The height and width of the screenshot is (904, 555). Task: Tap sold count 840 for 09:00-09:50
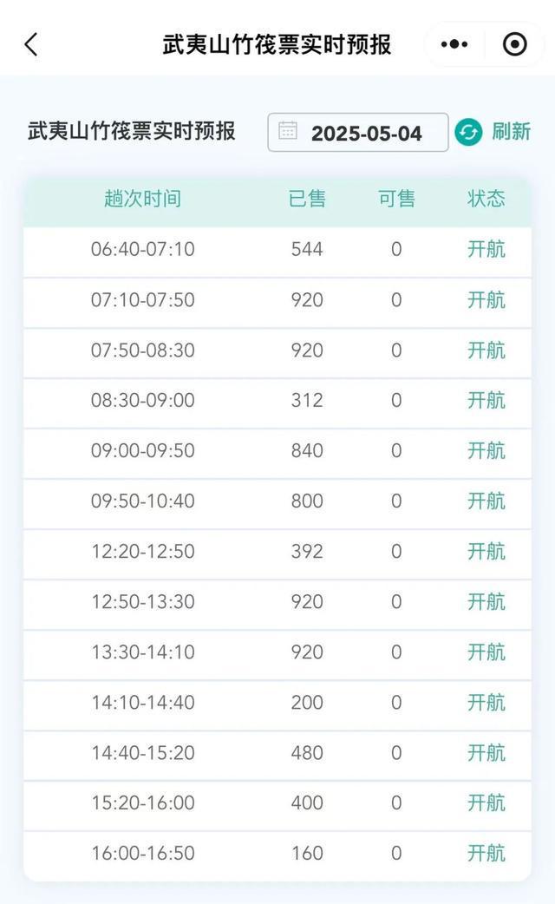pyautogui.click(x=307, y=451)
